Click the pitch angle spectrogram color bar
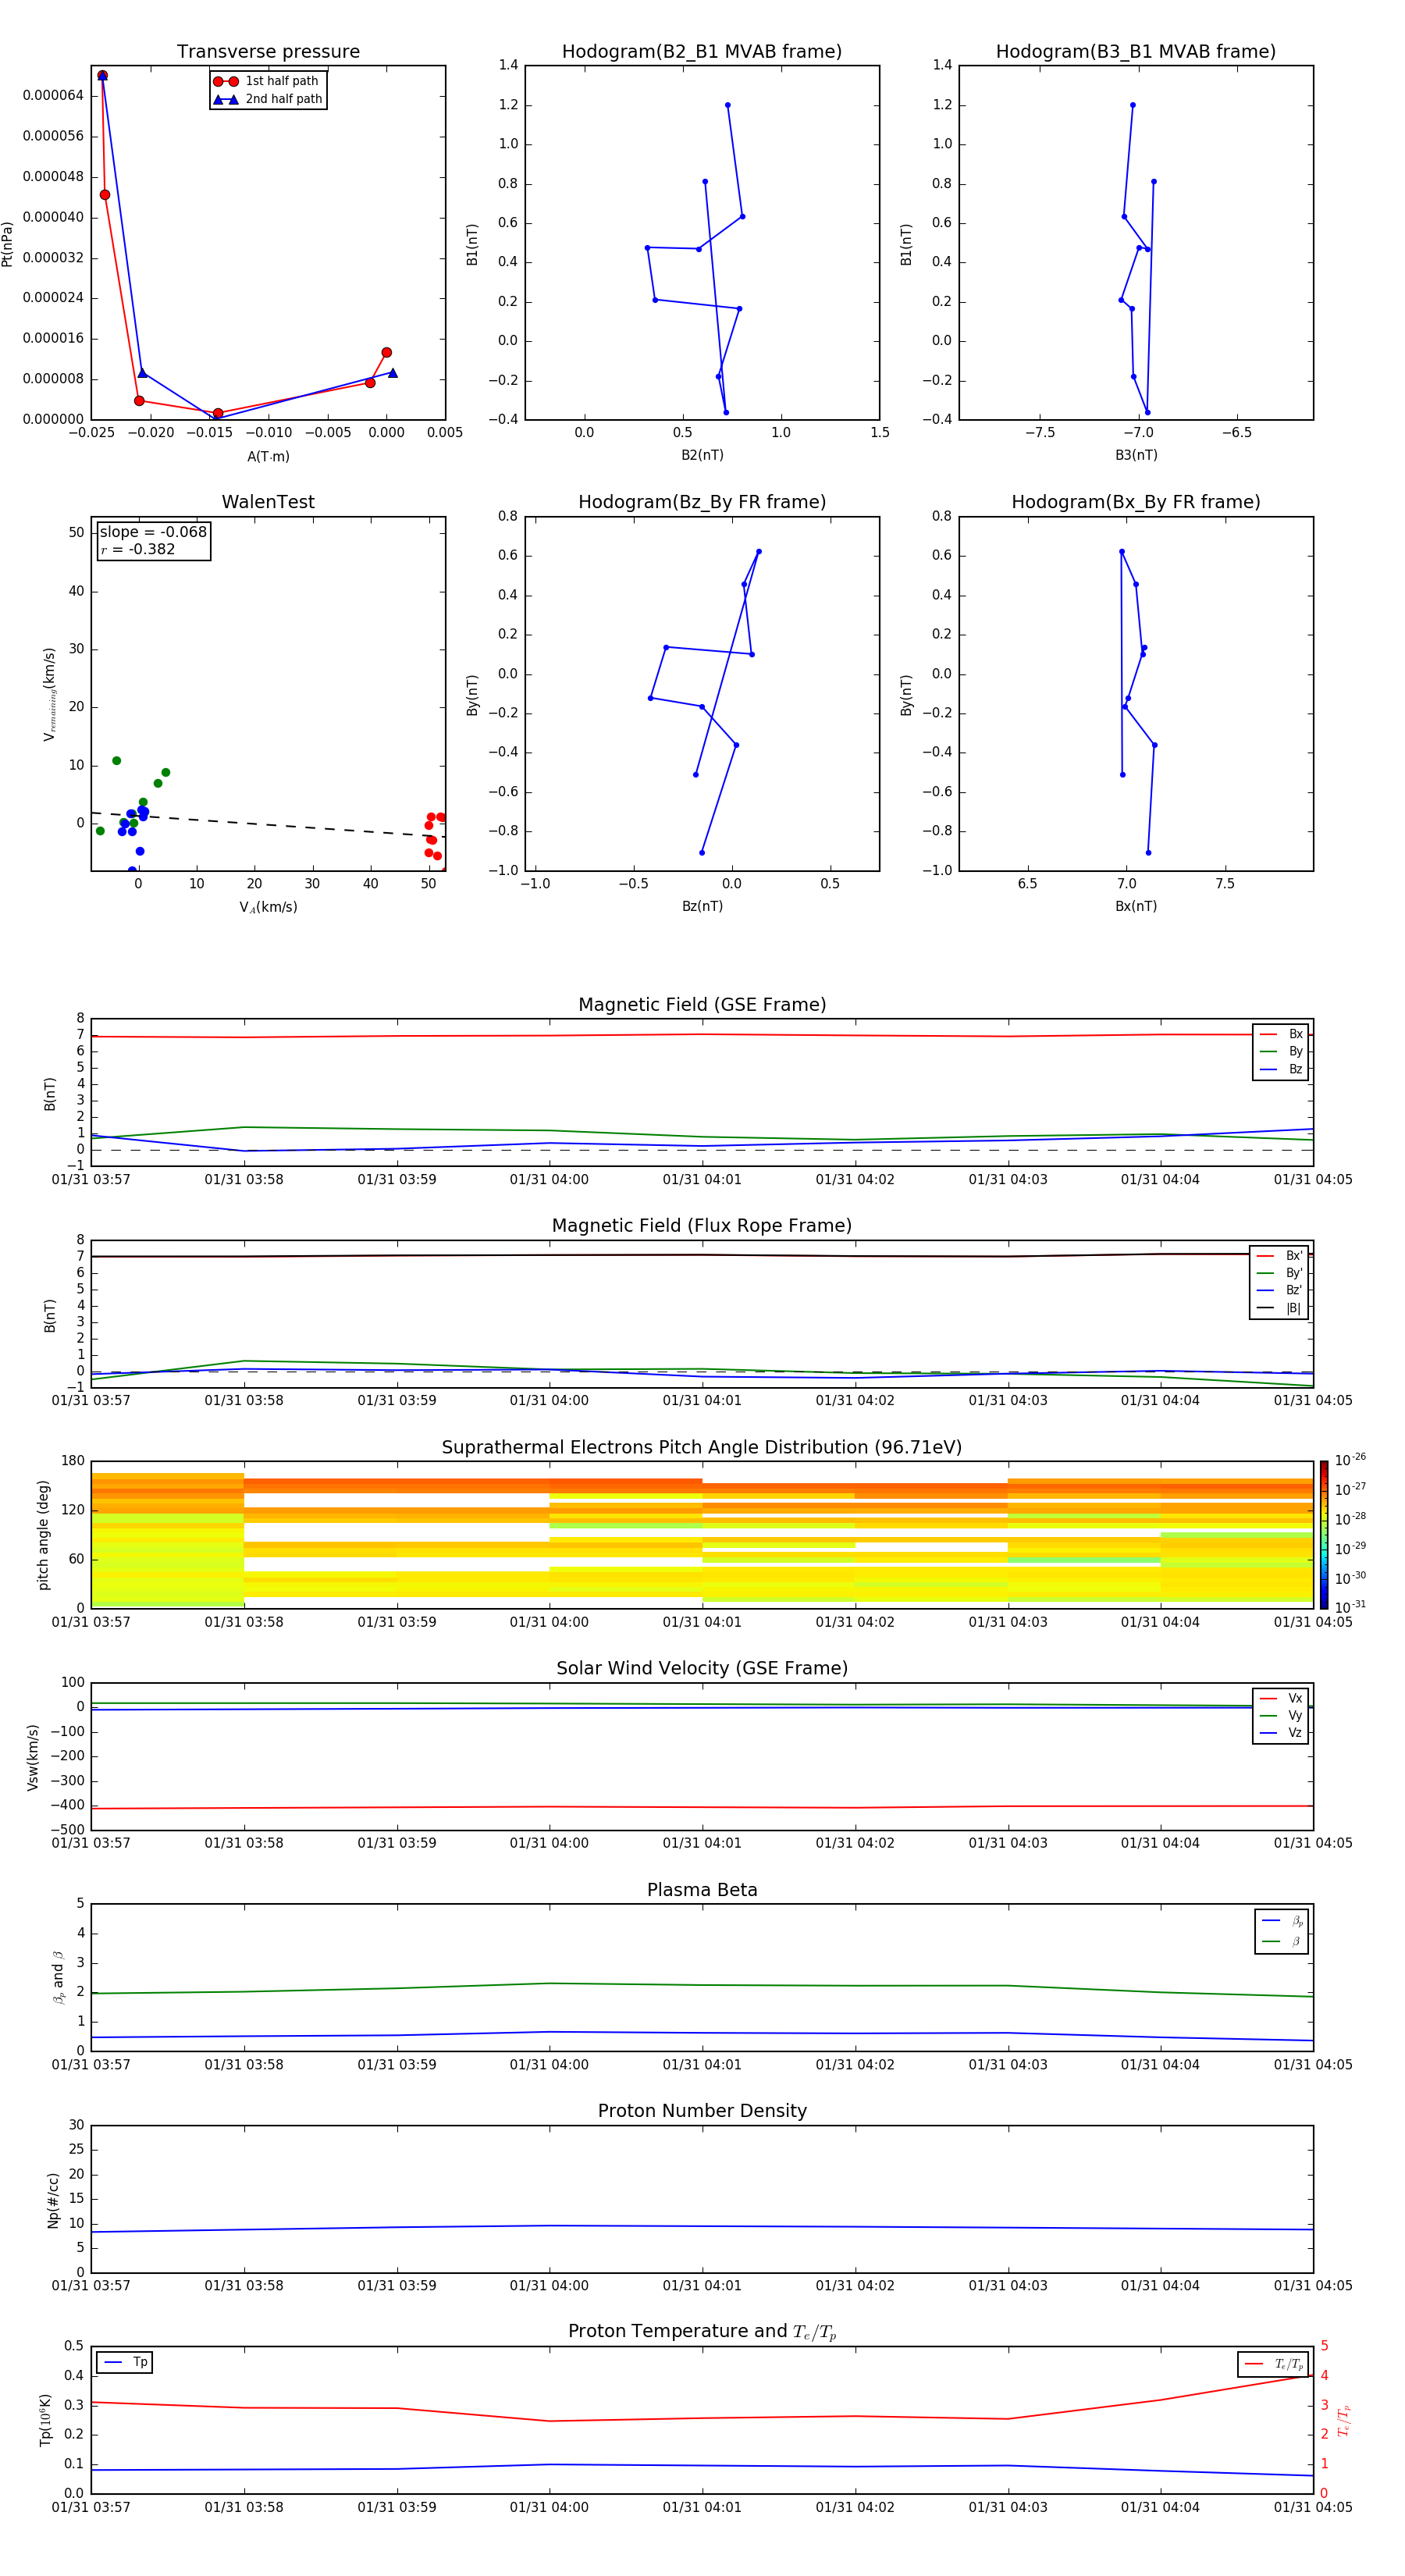This screenshot has width=1405, height=2576. click(1324, 1534)
